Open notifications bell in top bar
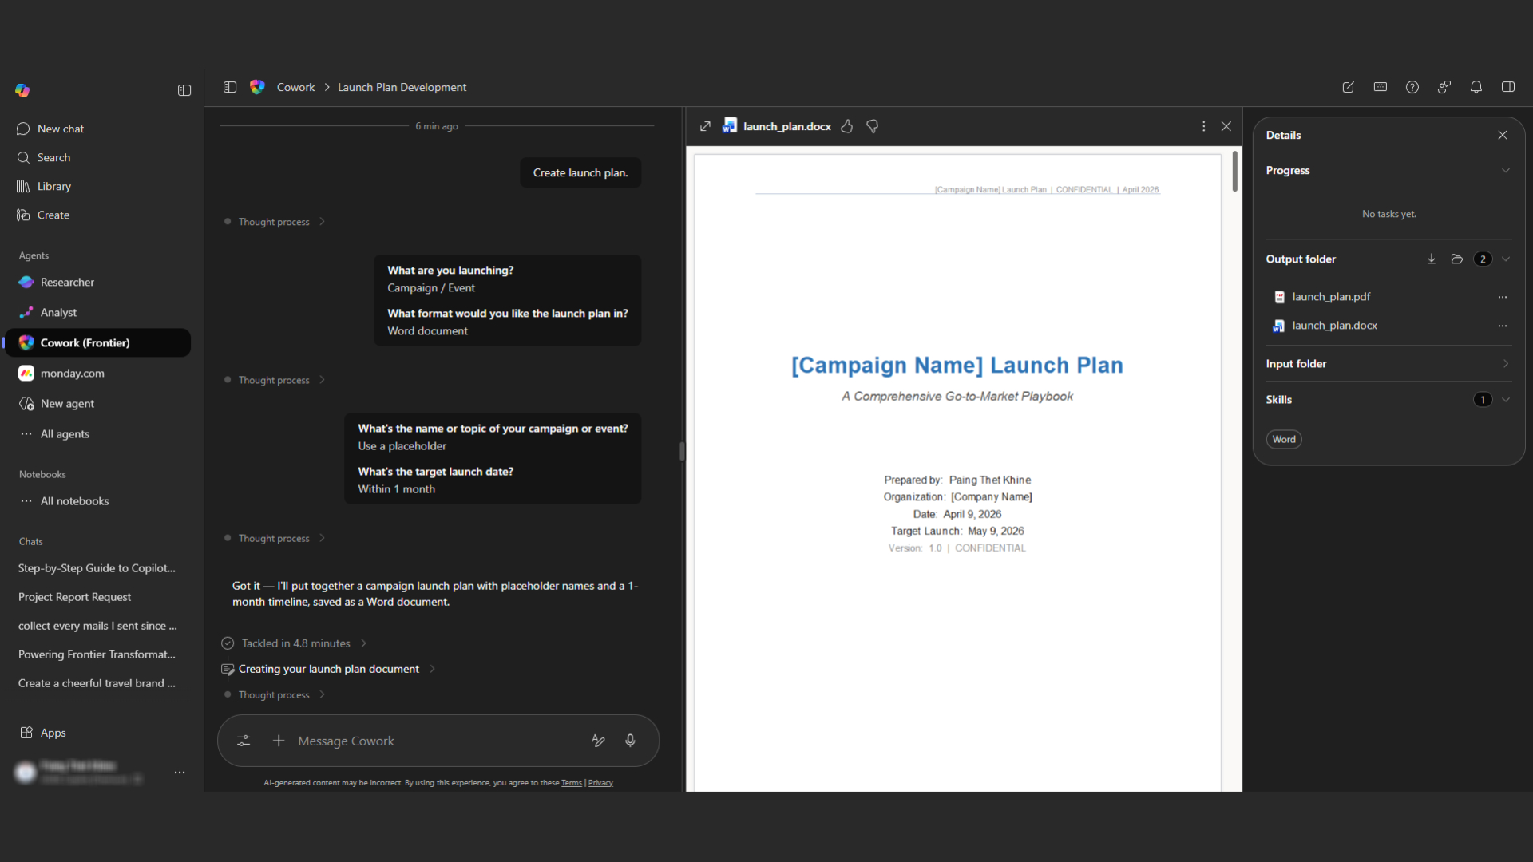Screen dimensions: 1533x862 1476,87
